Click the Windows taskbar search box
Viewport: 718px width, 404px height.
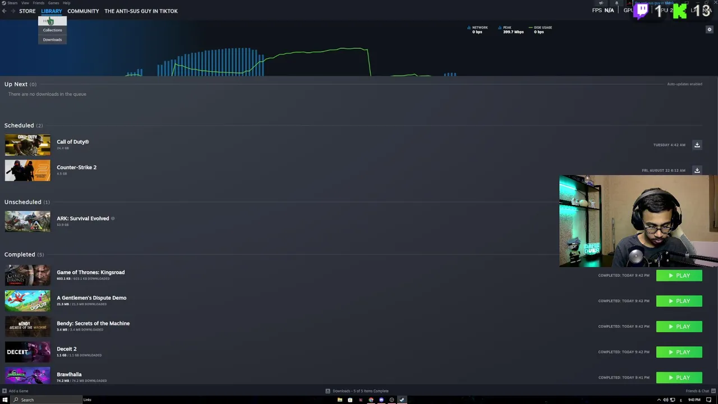[x=47, y=400]
